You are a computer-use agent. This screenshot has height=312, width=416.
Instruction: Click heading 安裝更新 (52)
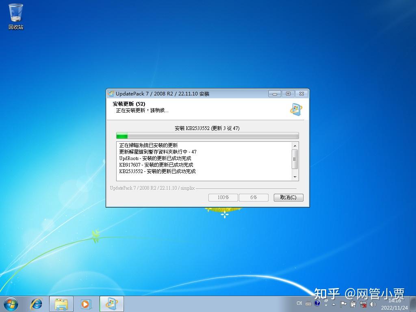(x=129, y=104)
